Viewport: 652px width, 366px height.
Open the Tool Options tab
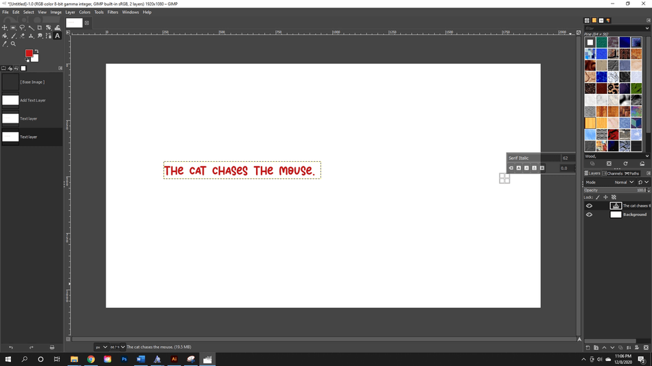click(x=3, y=68)
